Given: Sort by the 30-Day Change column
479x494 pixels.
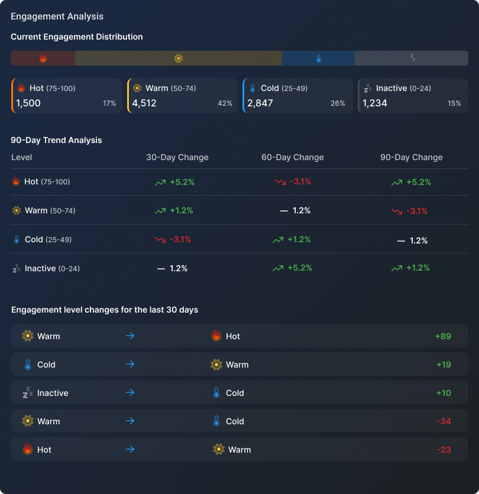Looking at the screenshot, I should [x=177, y=157].
